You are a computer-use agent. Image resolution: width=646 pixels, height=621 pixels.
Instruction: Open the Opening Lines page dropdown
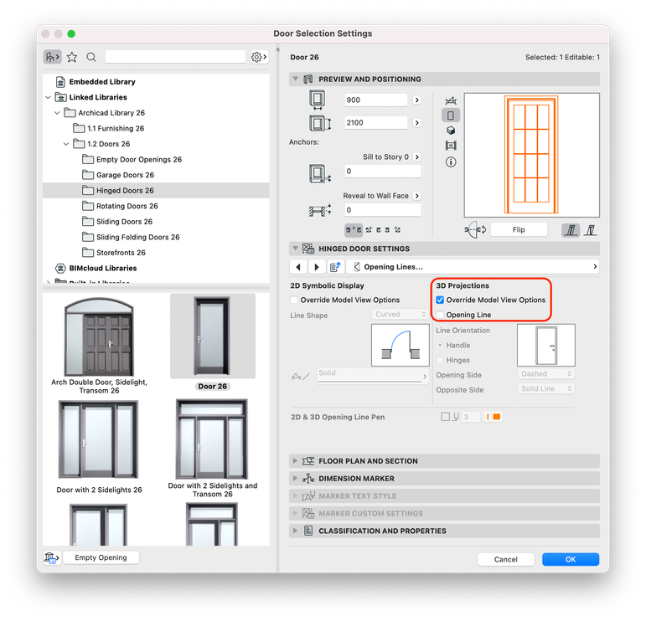pos(473,267)
